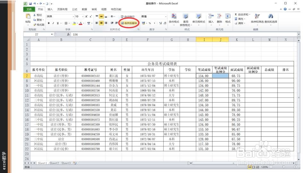Viewport: 308px width, 173px height.
Task: Apply the red font color A
Action: point(81,23)
